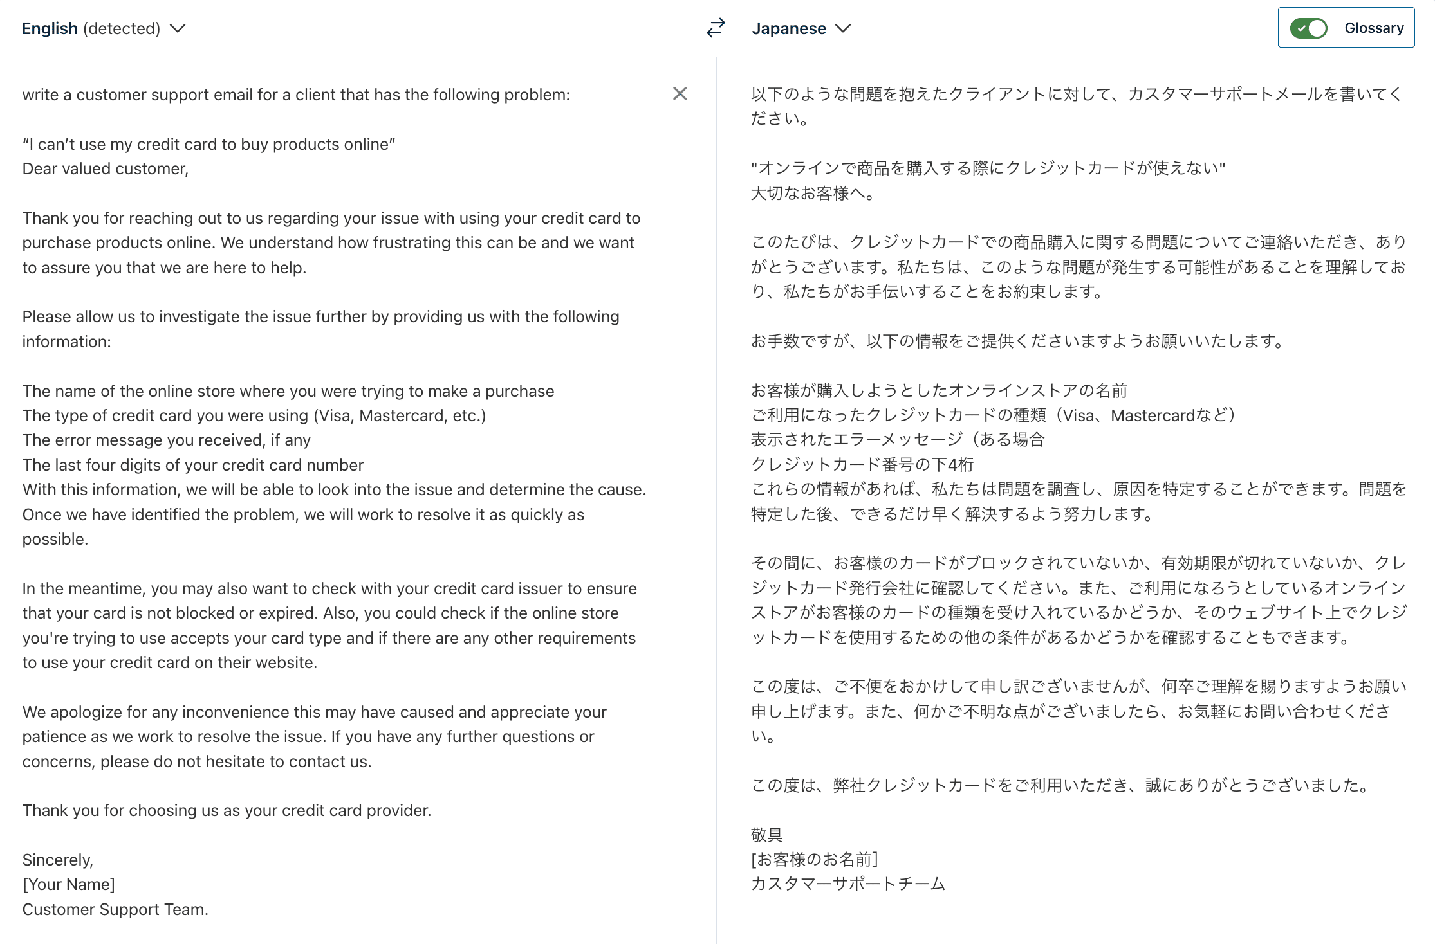The image size is (1435, 944).
Task: Open the Japanese target language menu
Action: click(789, 28)
